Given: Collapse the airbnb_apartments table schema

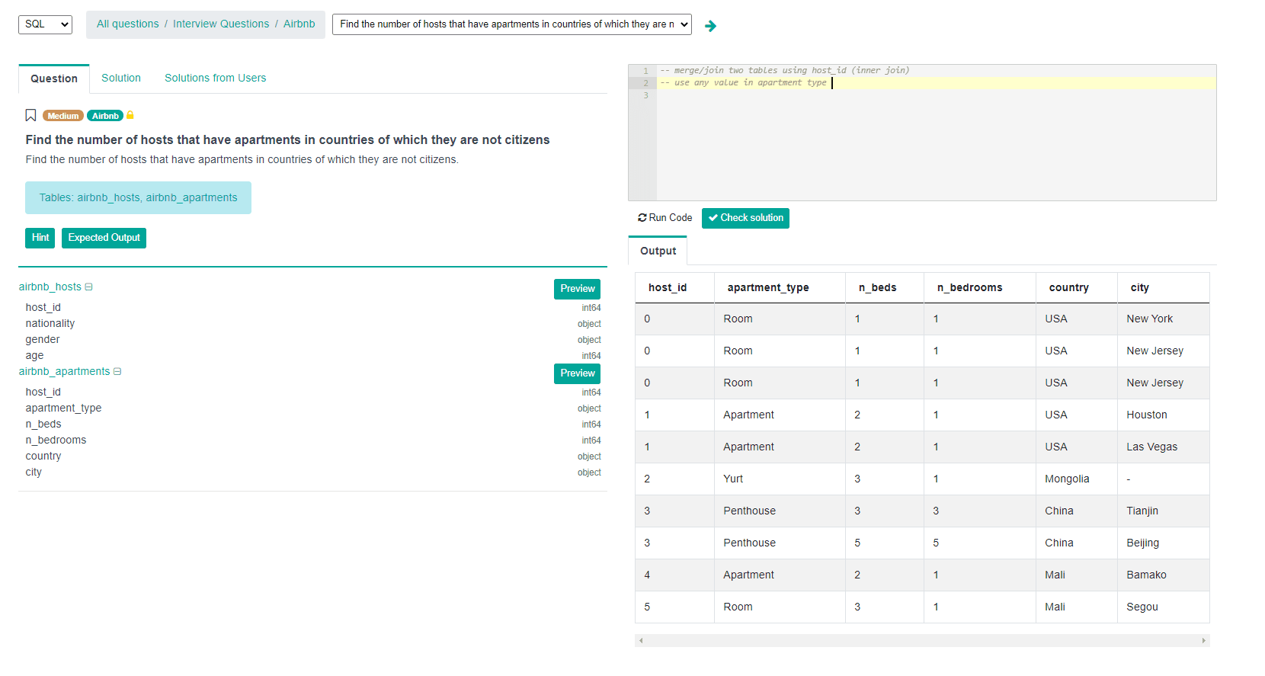Looking at the screenshot, I should tap(117, 372).
